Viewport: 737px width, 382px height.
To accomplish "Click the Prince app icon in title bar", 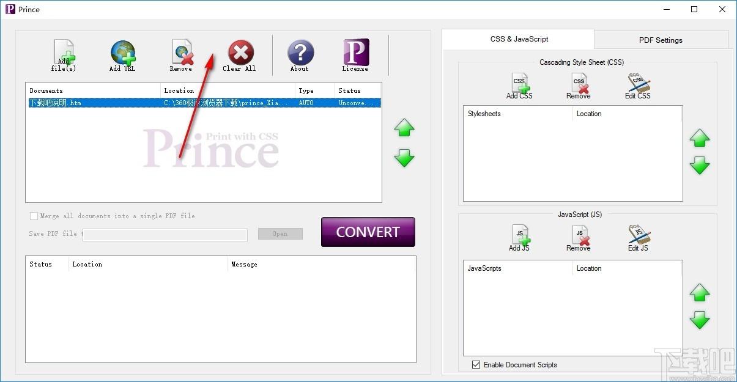I will [10, 9].
